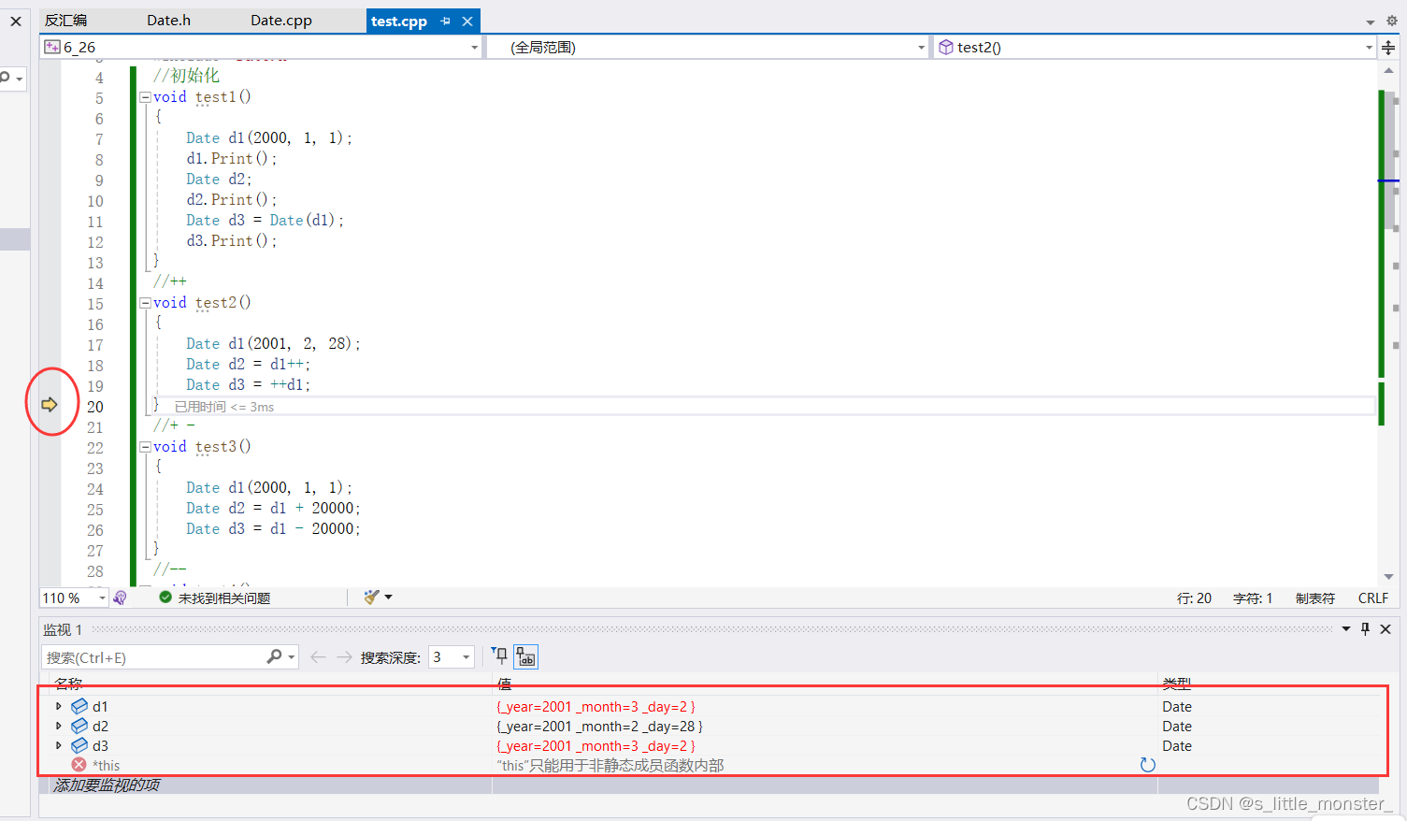The width and height of the screenshot is (1407, 821).
Task: Click the current statement arrow on line 20
Action: (50, 405)
